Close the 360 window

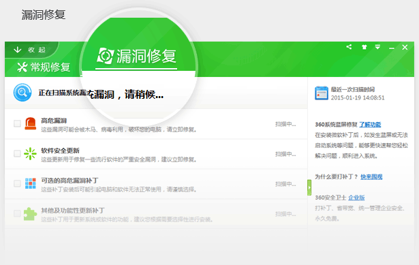coord(405,47)
